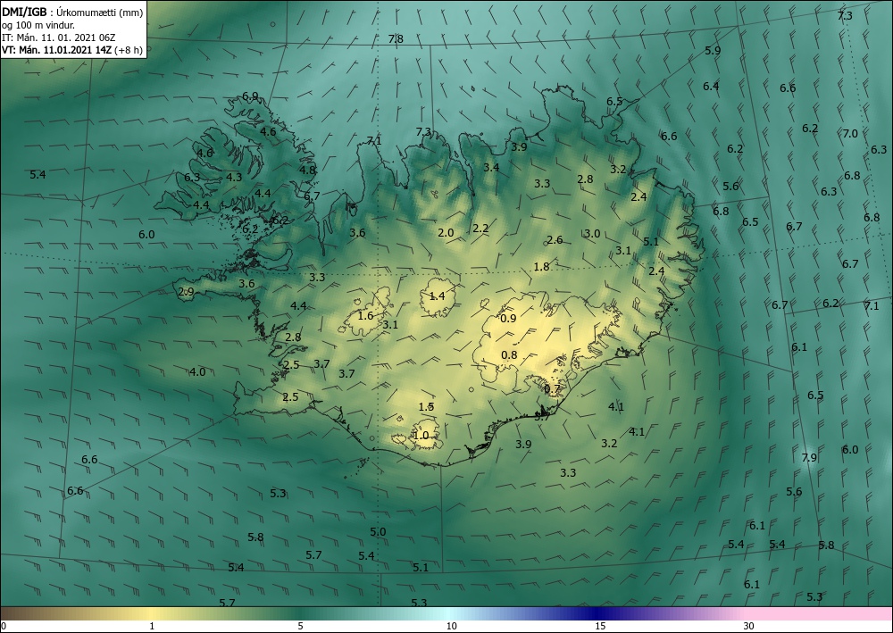
Task: Click the dark navy segment of the color bar
Action: 595,613
